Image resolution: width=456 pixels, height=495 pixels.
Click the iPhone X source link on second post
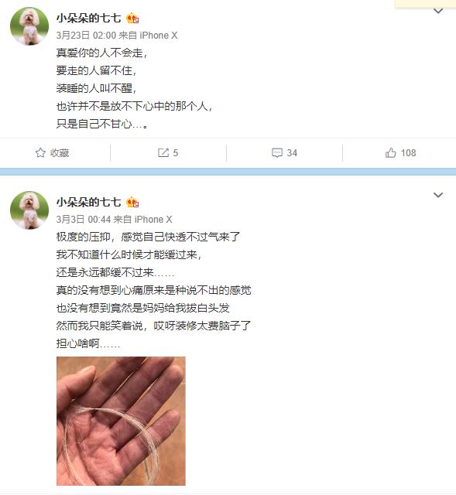click(153, 219)
